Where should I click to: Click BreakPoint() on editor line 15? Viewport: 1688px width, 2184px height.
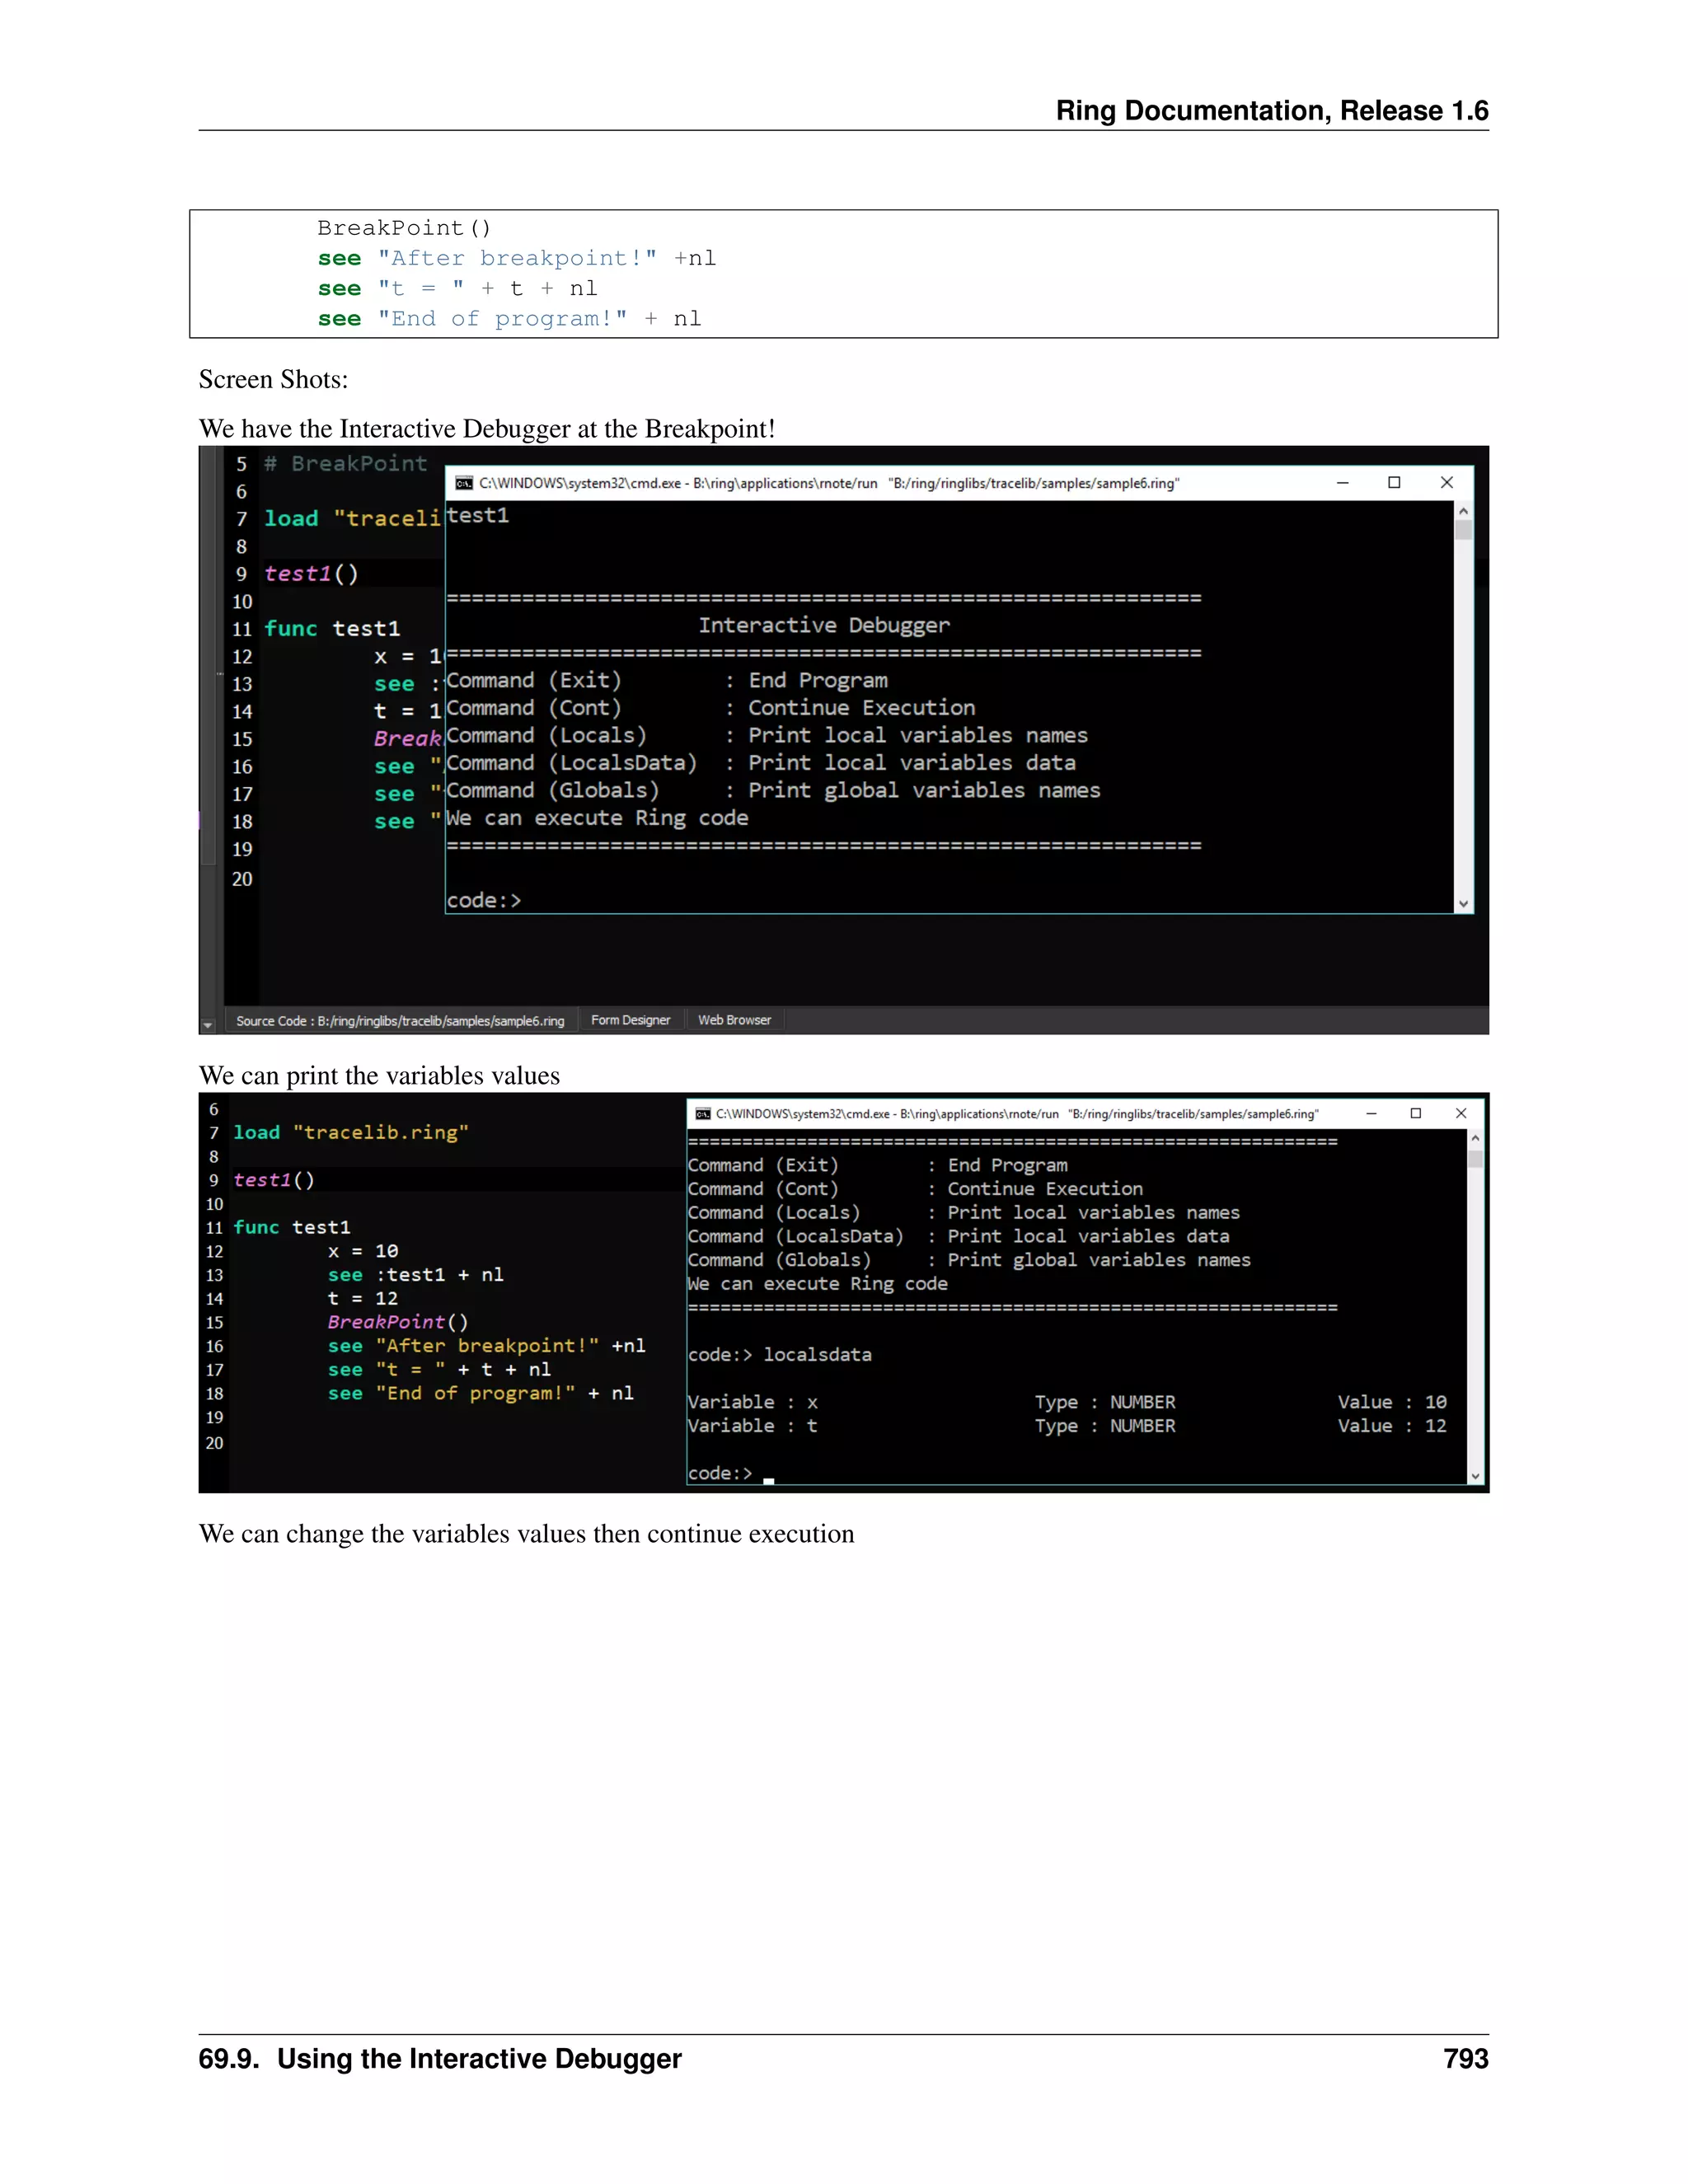[397, 1322]
